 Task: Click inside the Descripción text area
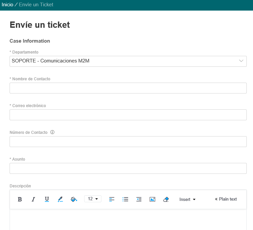tap(128, 219)
